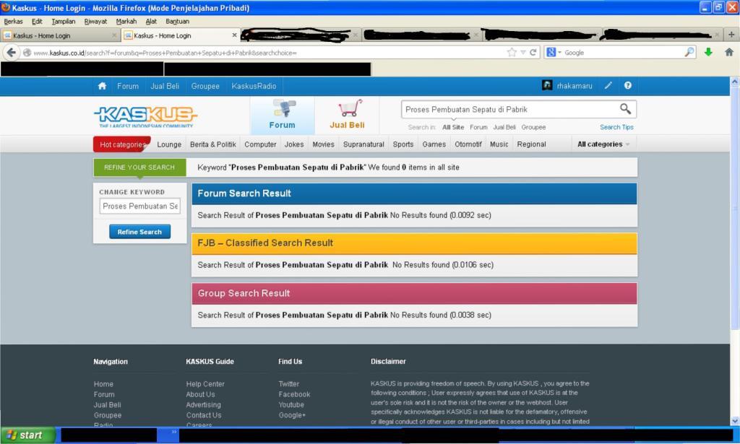The width and height of the screenshot is (740, 444).
Task: Click the Firefox back arrow button
Action: pyautogui.click(x=12, y=52)
